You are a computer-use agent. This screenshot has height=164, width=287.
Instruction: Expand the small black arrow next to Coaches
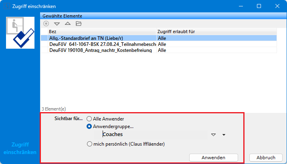coord(224,135)
